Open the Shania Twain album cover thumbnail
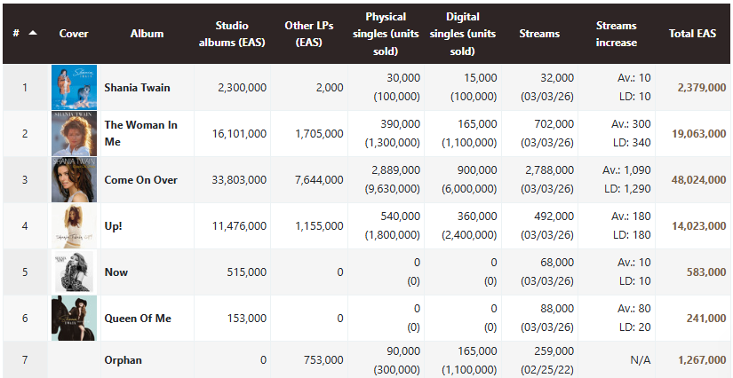This screenshot has height=378, width=733. [74, 87]
